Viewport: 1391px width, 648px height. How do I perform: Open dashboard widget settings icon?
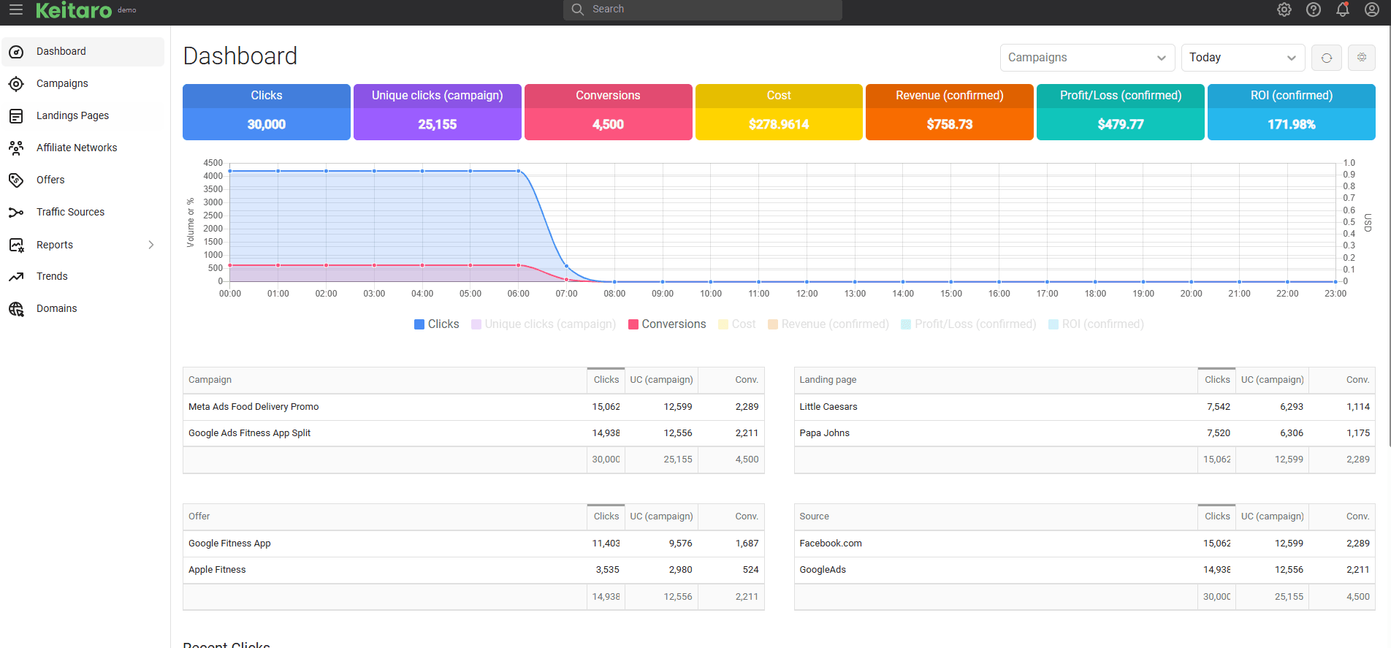pyautogui.click(x=1362, y=58)
